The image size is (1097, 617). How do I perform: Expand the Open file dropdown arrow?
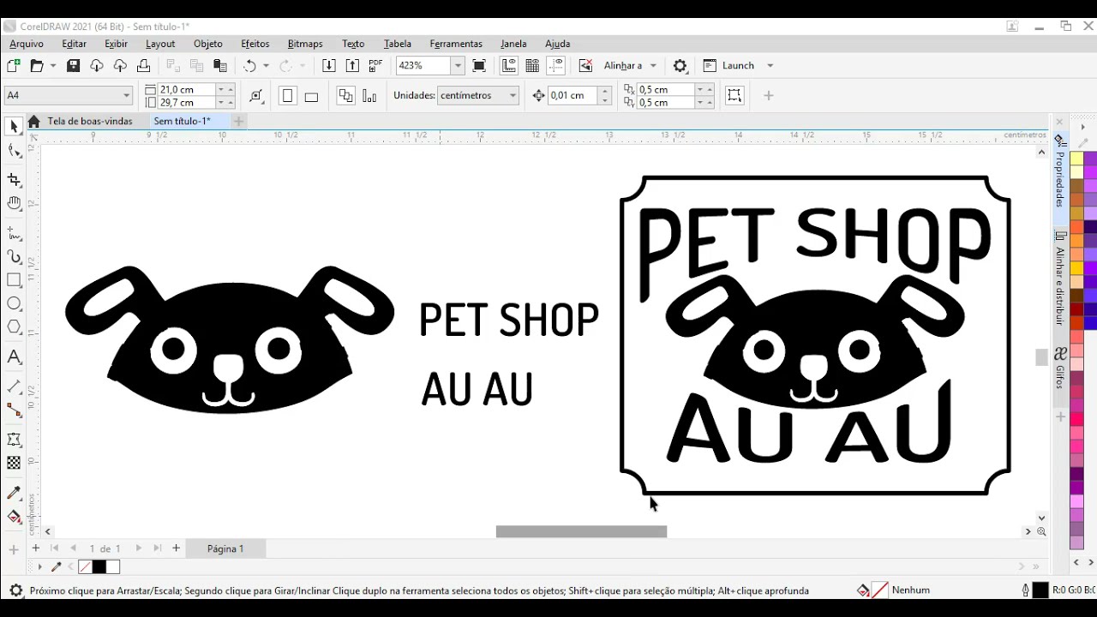coord(53,65)
